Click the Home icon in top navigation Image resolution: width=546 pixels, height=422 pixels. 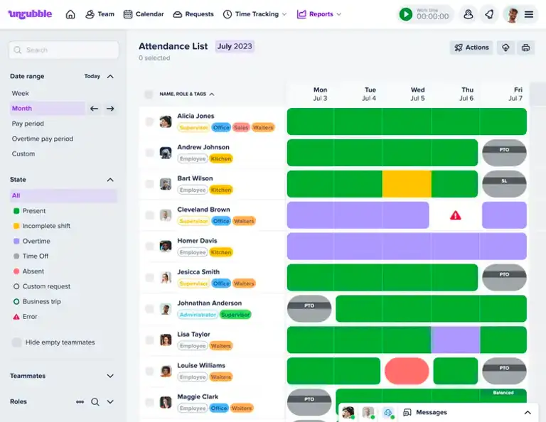pos(70,14)
